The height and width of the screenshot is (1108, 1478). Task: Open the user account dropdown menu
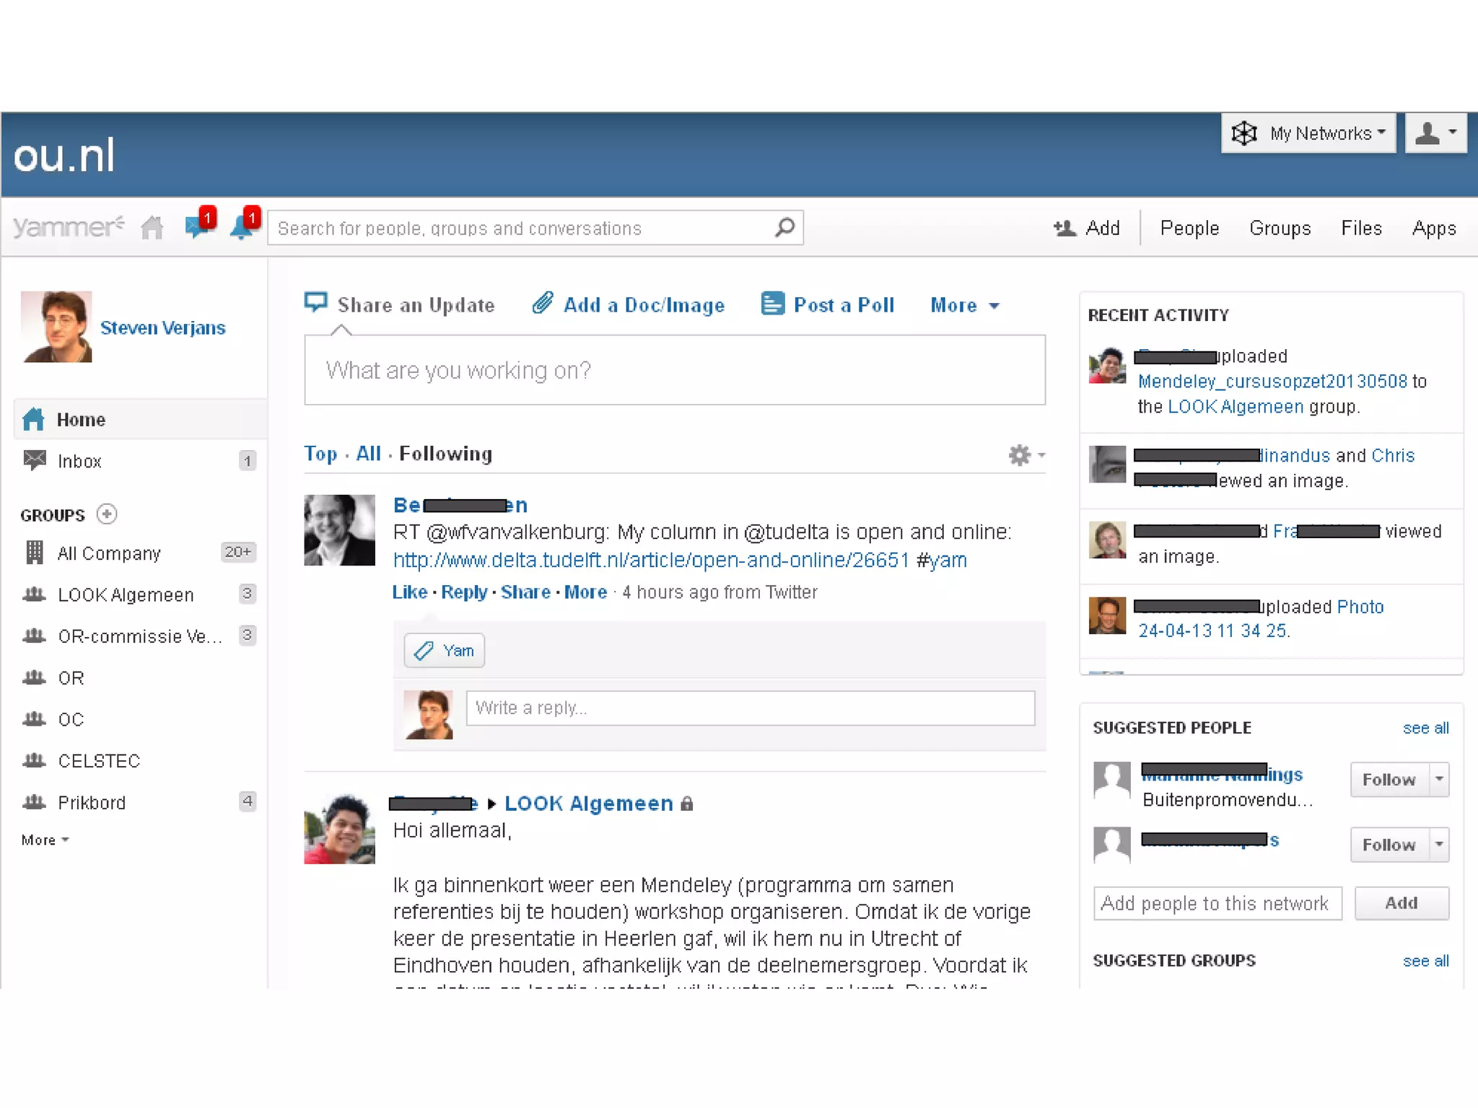click(x=1435, y=133)
